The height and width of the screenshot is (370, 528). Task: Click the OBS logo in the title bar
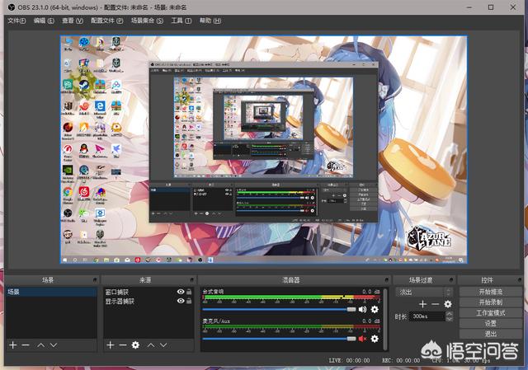pos(12,7)
